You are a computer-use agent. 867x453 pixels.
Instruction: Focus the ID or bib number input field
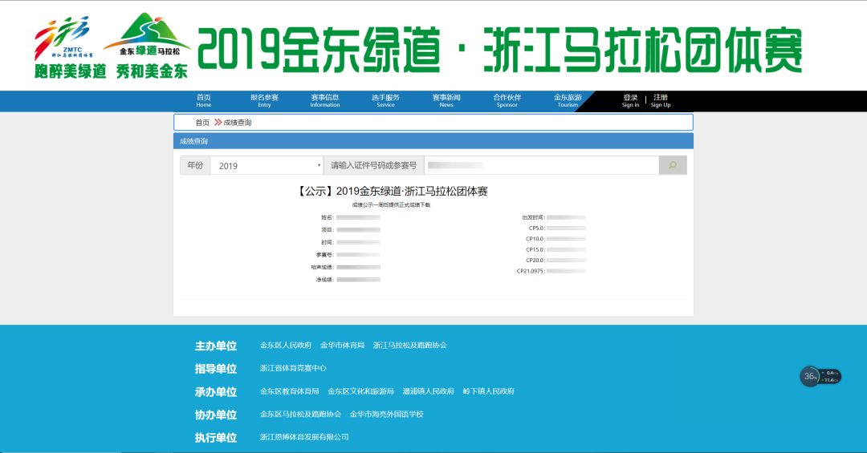(541, 165)
